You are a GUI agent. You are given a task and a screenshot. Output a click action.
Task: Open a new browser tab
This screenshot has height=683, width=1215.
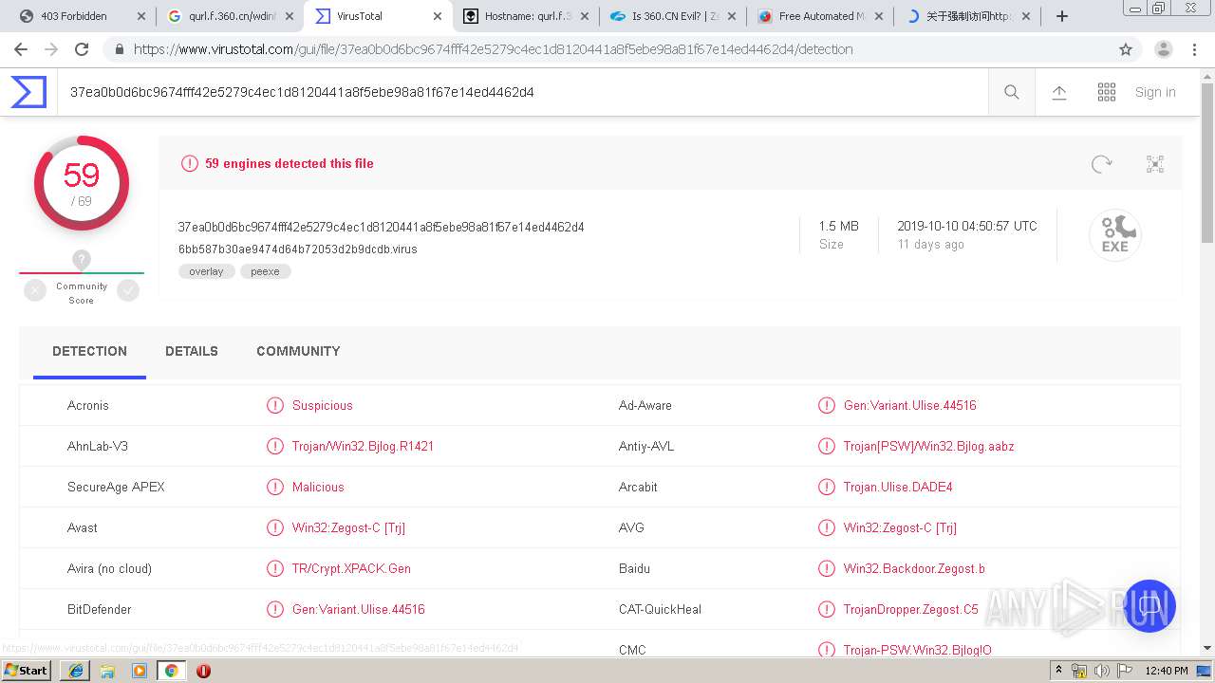pyautogui.click(x=1062, y=16)
